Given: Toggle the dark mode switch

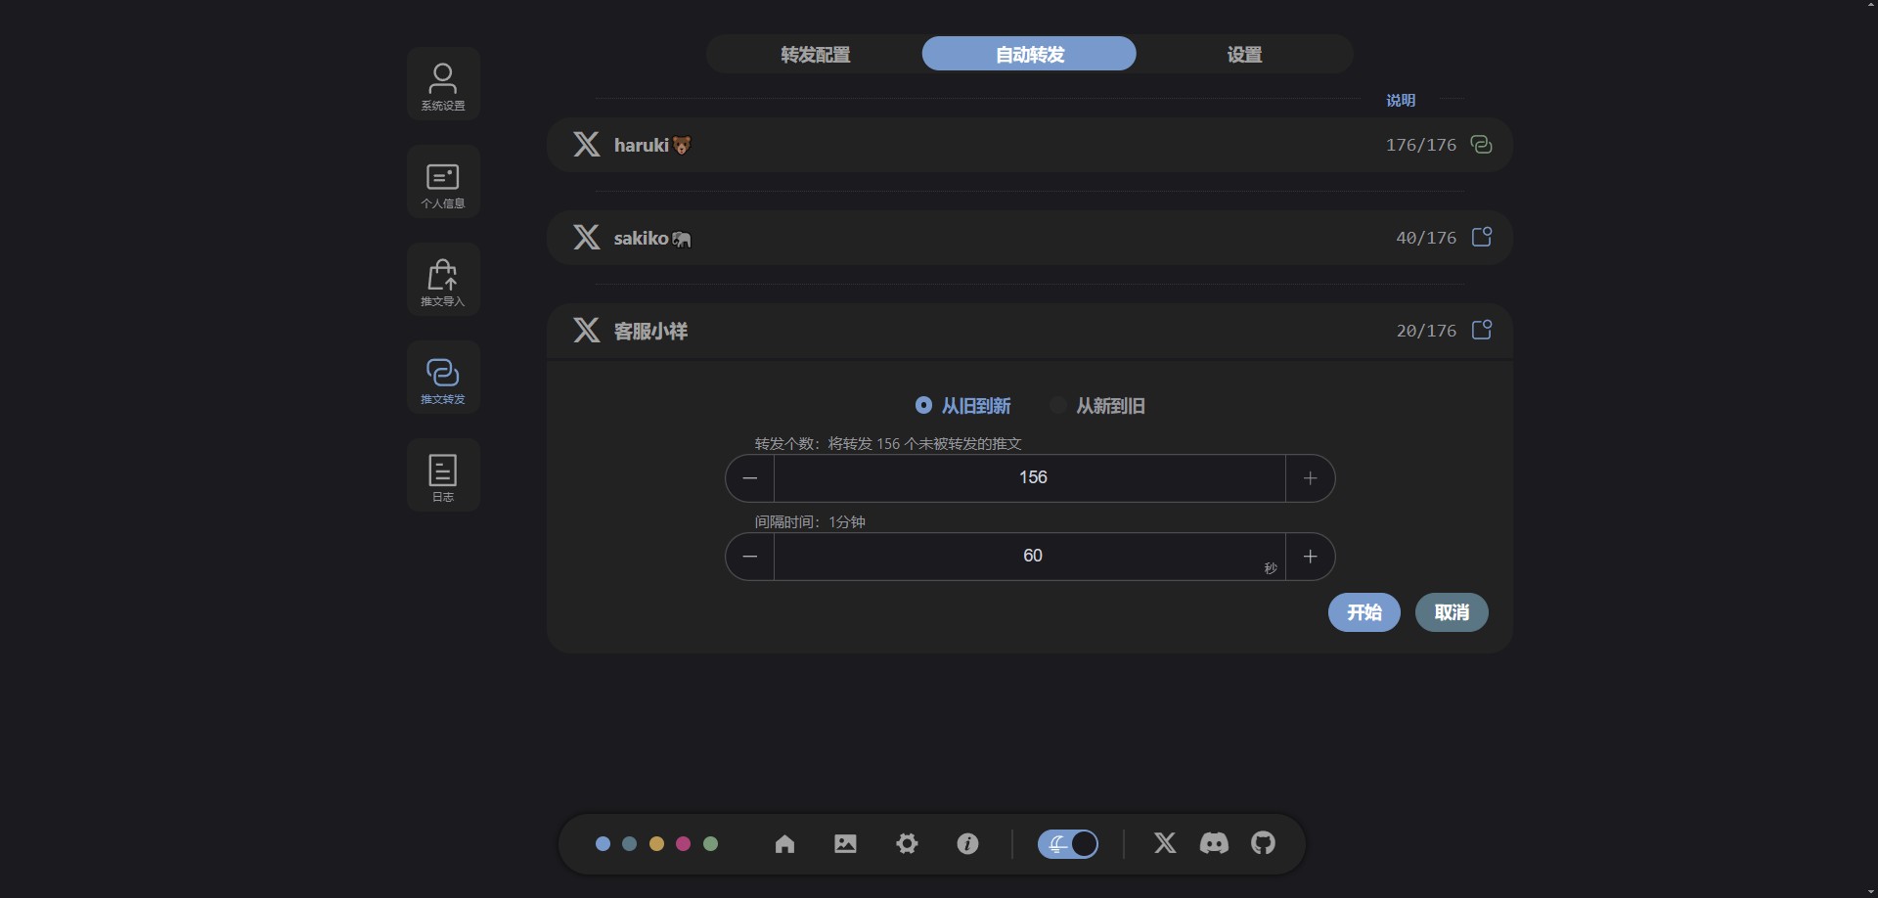Looking at the screenshot, I should (1068, 844).
